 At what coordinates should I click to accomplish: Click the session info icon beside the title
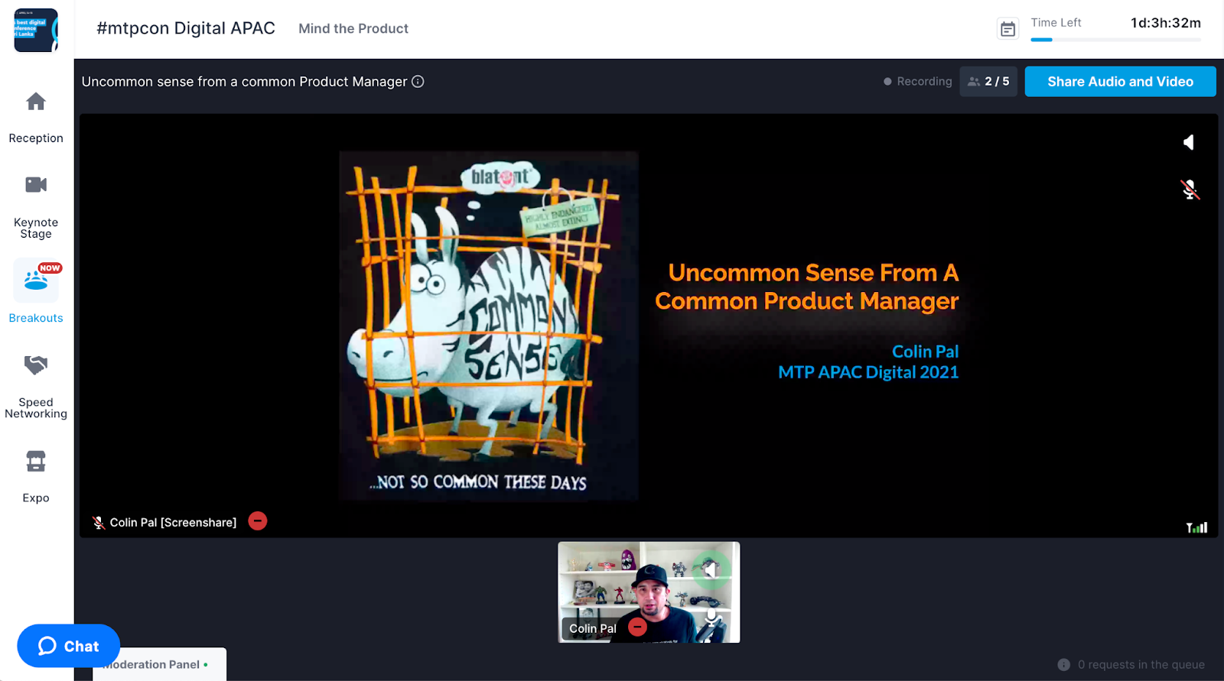tap(418, 82)
